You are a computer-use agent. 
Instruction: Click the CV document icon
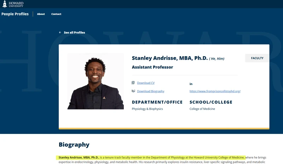click(133, 83)
